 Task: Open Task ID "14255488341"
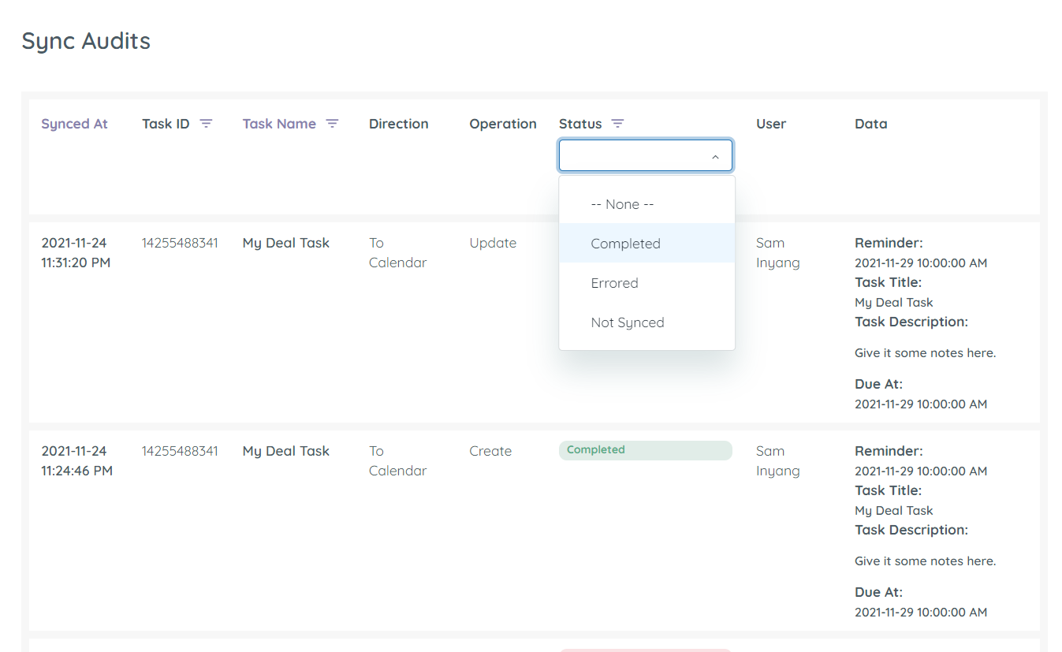click(x=180, y=243)
